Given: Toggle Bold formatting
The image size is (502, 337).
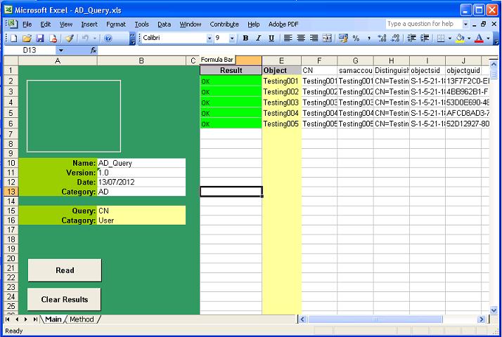Looking at the screenshot, I should tap(245, 38).
